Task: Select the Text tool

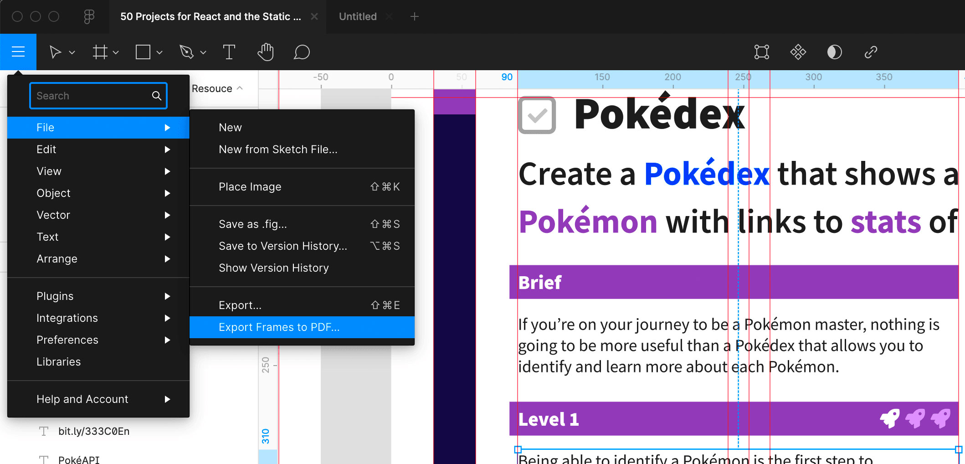Action: pyautogui.click(x=229, y=52)
